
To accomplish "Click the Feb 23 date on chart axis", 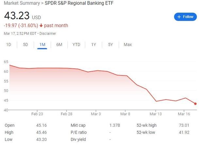I will tap(37, 114).
